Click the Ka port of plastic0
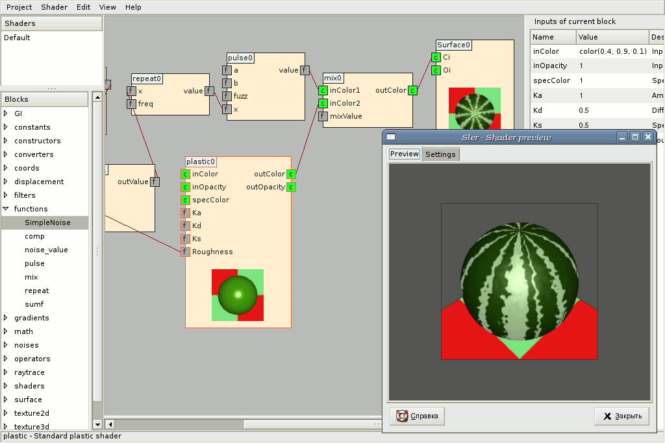Viewport: 665px width, 443px height. (x=185, y=213)
